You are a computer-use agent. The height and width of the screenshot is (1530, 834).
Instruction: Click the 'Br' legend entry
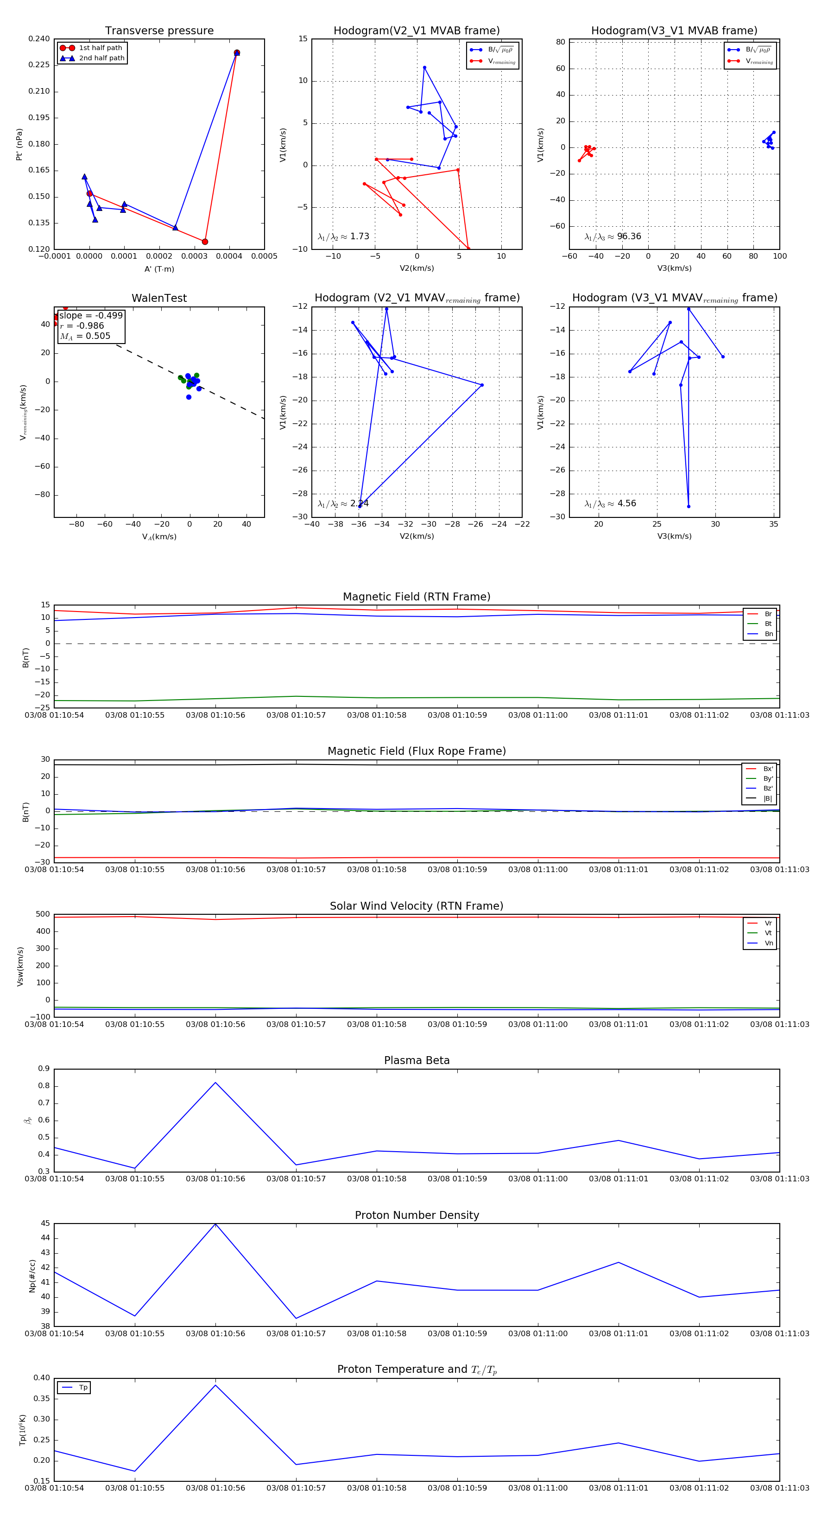pos(760,614)
